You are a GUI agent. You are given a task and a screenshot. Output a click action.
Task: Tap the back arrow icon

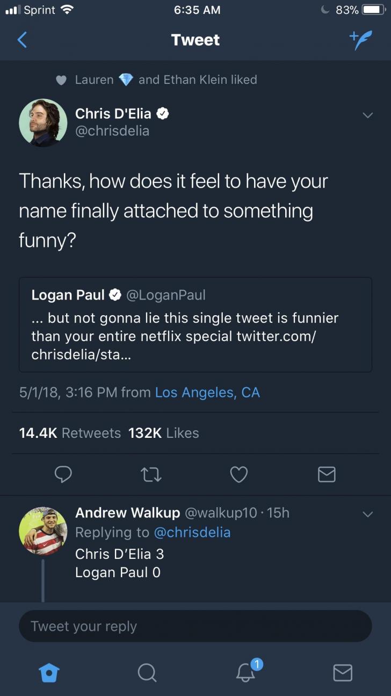pos(22,40)
